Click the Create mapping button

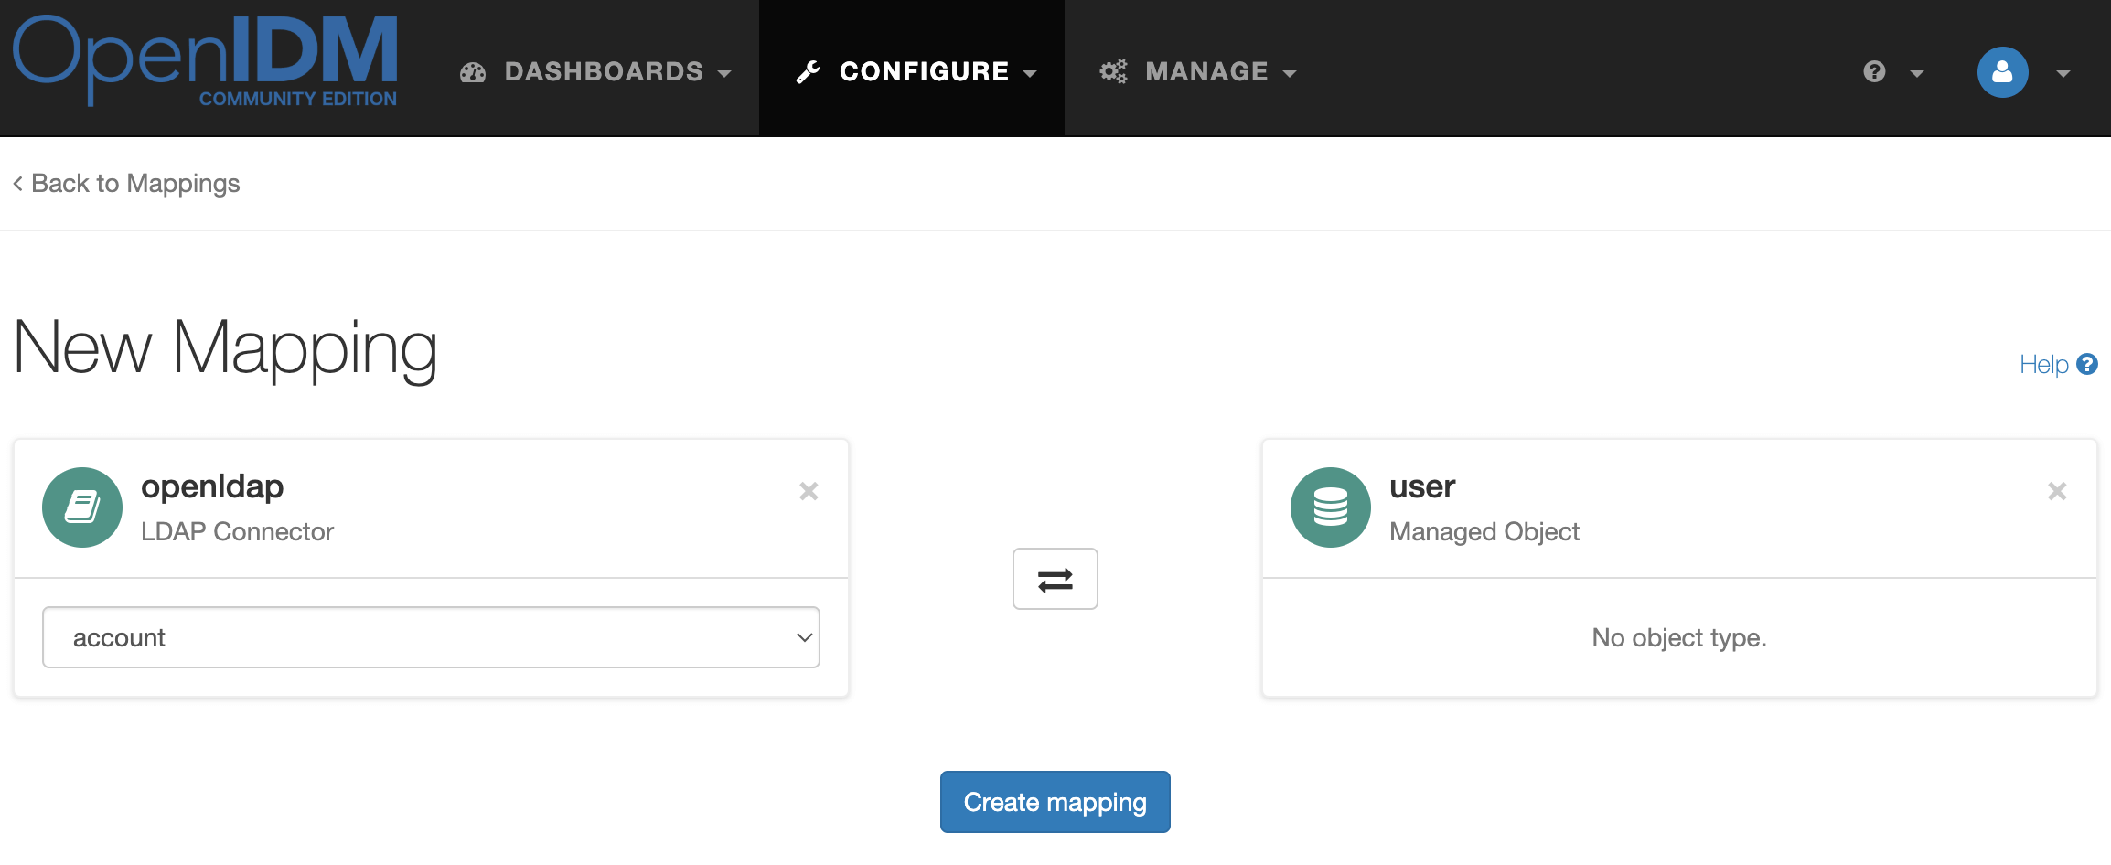click(1055, 802)
